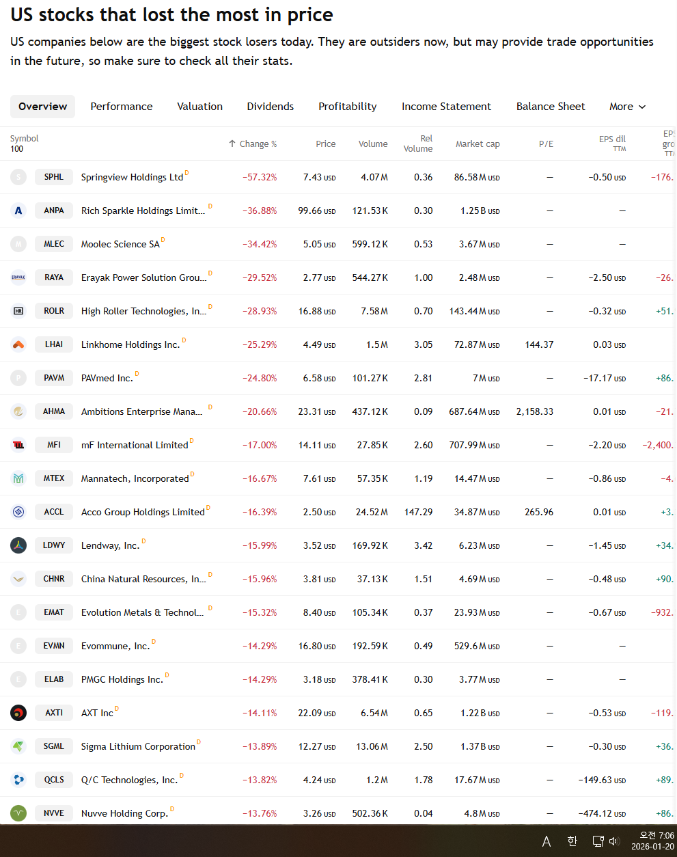Click the PAVmed Inc. logo icon

18,378
